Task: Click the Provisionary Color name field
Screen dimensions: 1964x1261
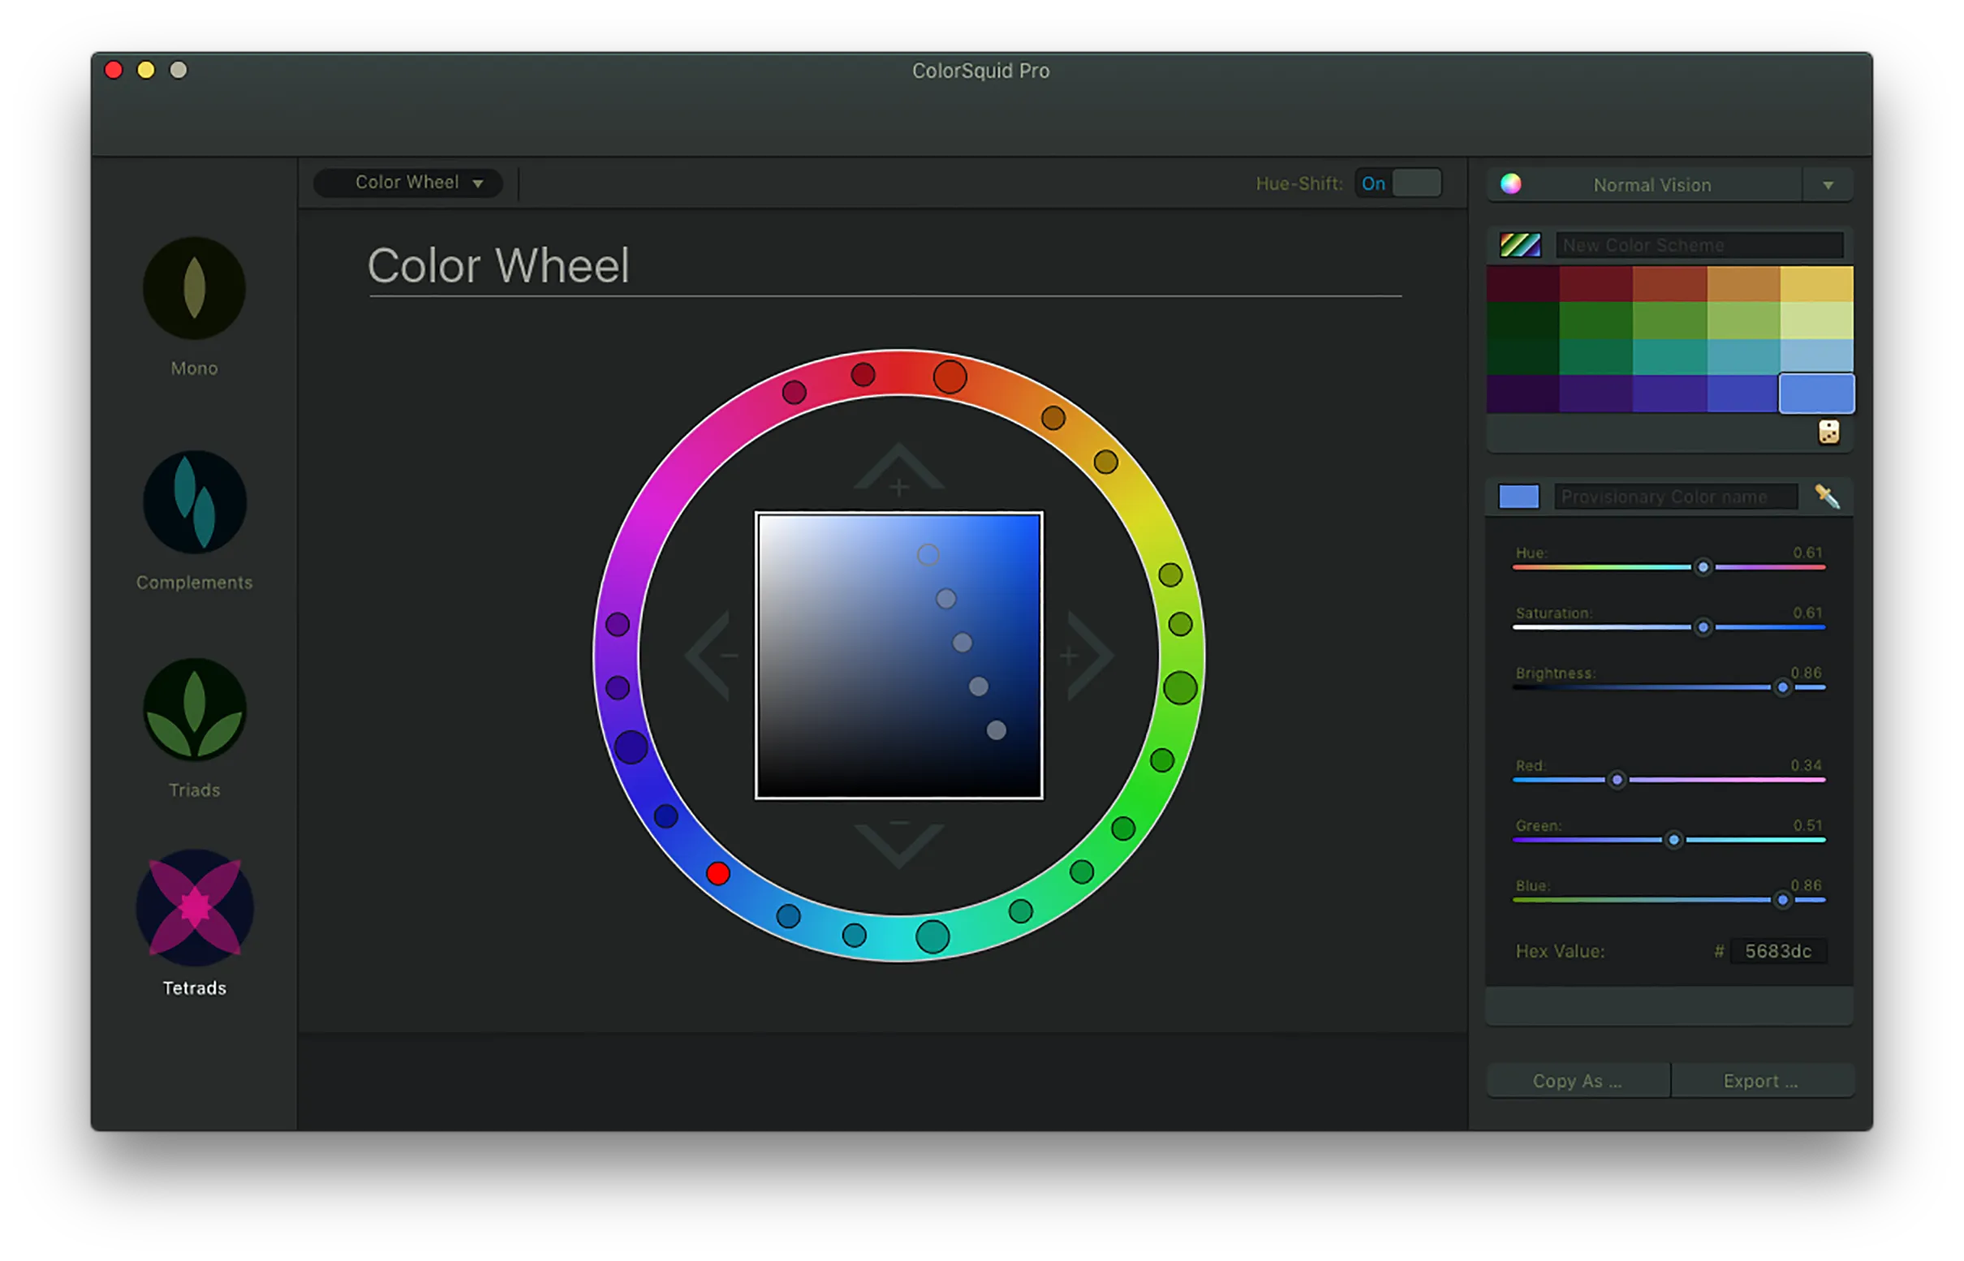Action: click(x=1676, y=497)
